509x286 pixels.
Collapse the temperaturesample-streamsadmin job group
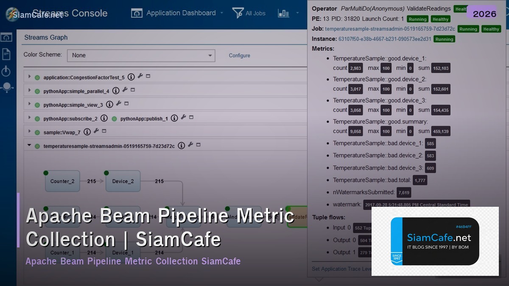(29, 145)
